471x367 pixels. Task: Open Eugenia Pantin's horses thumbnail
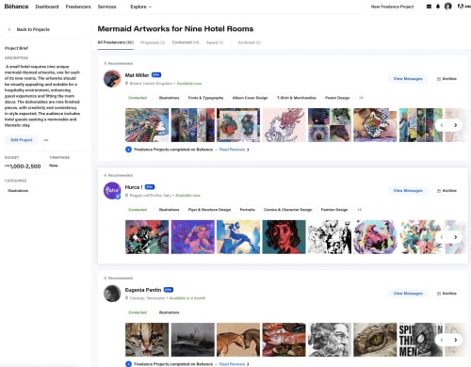[238, 340]
